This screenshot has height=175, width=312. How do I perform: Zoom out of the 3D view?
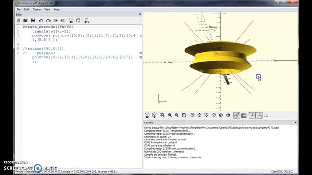(176, 115)
